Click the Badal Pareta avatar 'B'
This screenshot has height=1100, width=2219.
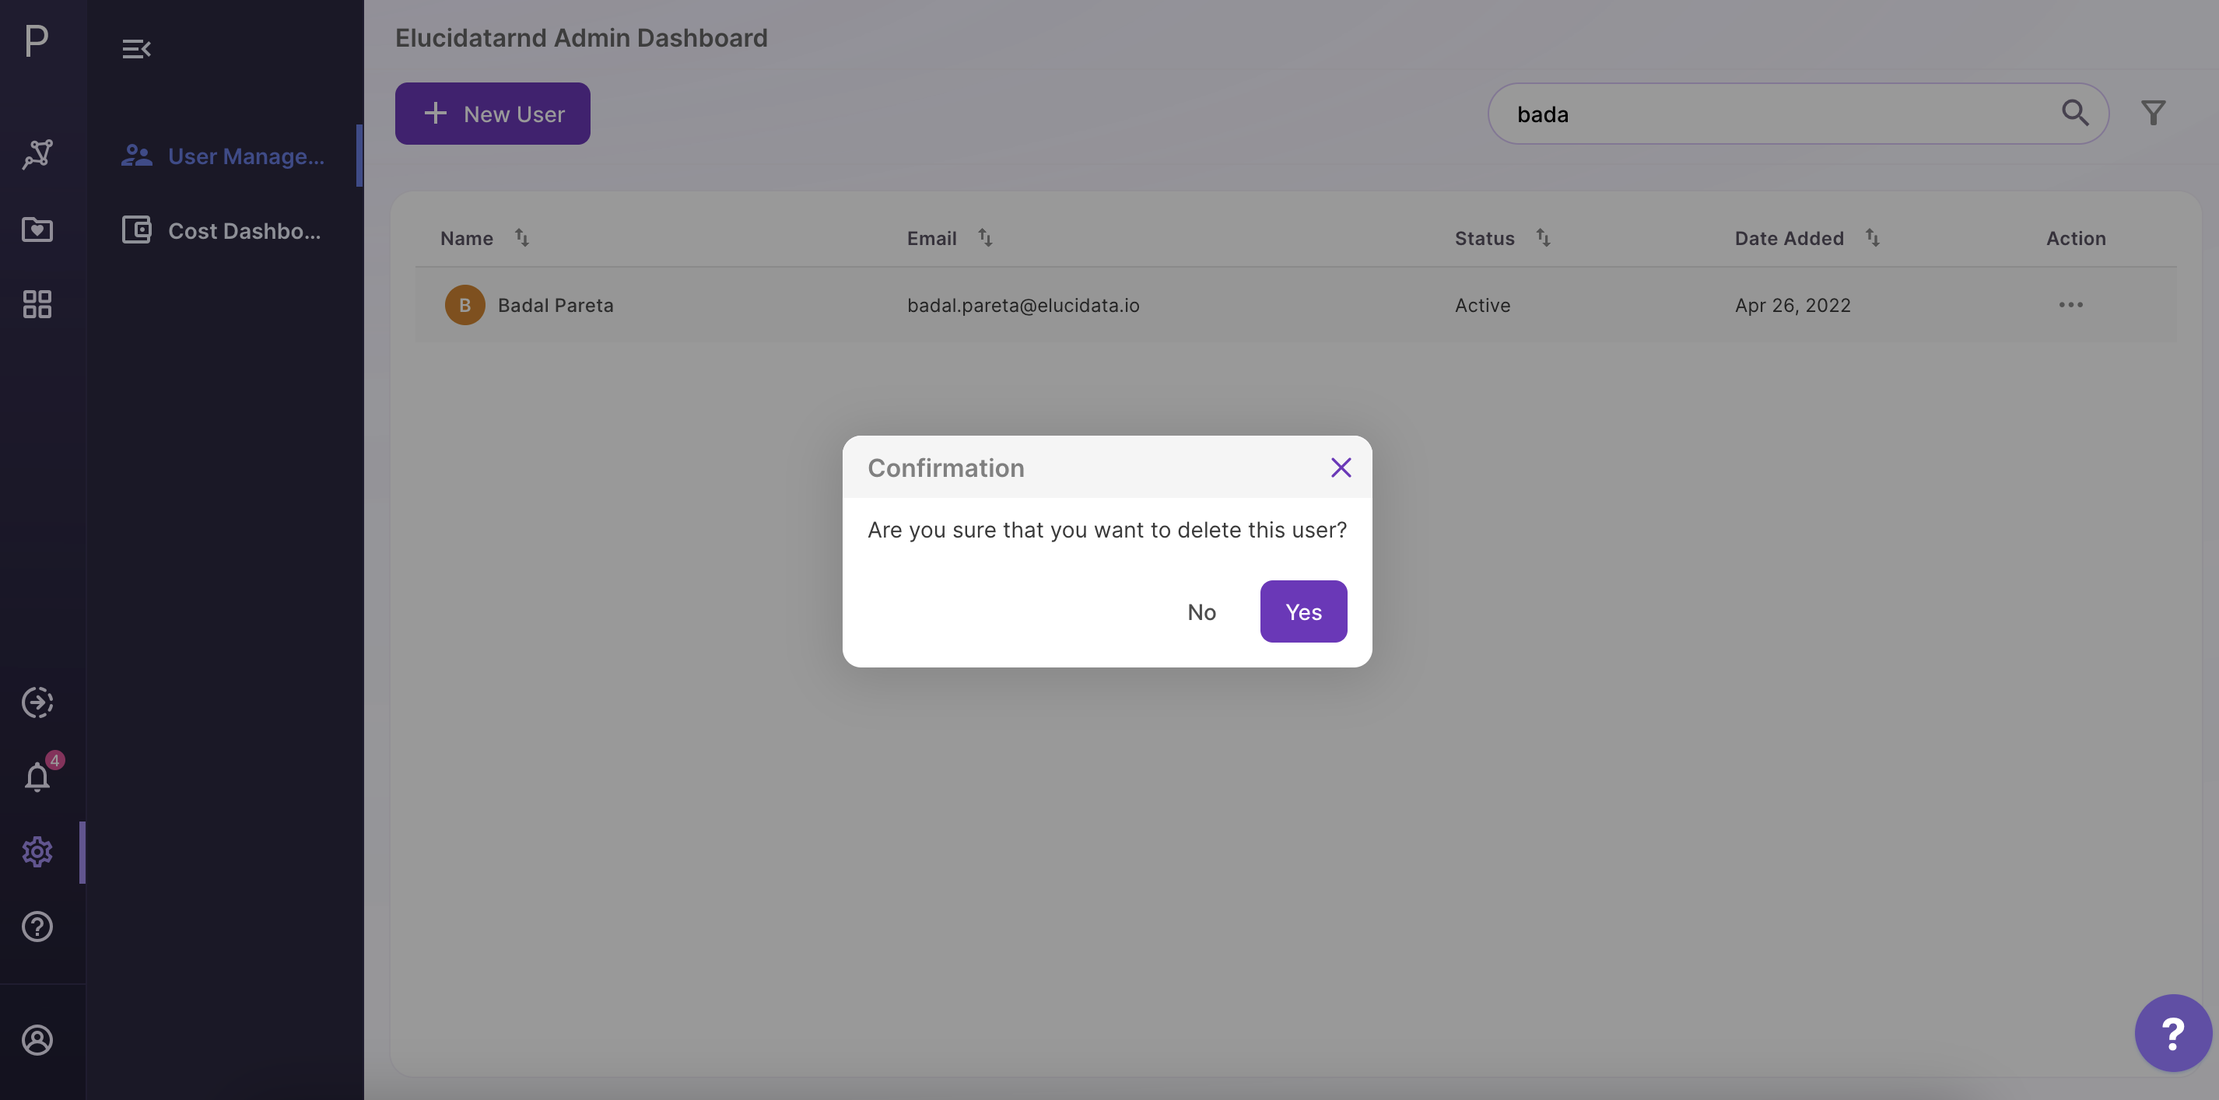(464, 305)
